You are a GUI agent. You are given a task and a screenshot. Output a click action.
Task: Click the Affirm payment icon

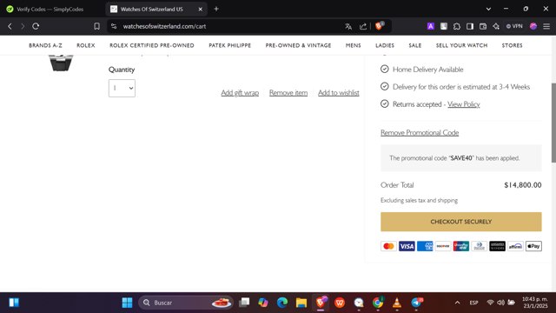click(515, 246)
